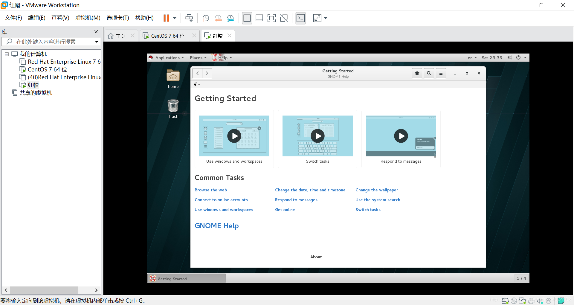Select Getting Started in GNOME taskbar
This screenshot has height=305, width=574.
click(x=187, y=278)
